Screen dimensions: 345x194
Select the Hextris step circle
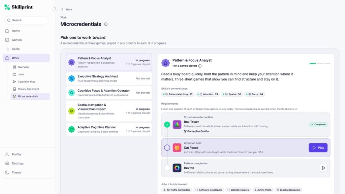[x=167, y=168]
